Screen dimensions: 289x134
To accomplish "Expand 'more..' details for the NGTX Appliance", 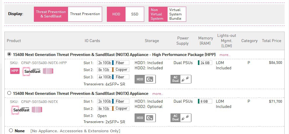I will [158, 94].
